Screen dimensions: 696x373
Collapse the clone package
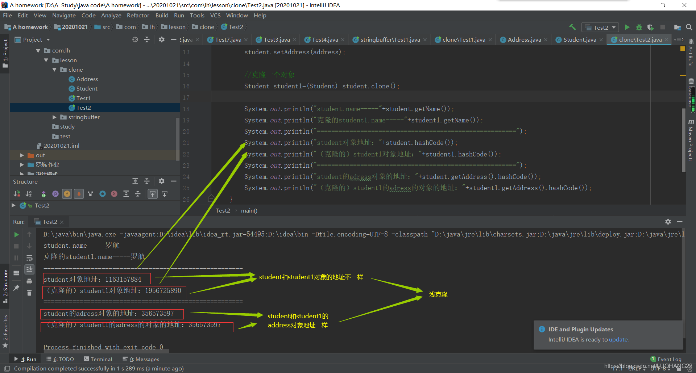tap(54, 70)
